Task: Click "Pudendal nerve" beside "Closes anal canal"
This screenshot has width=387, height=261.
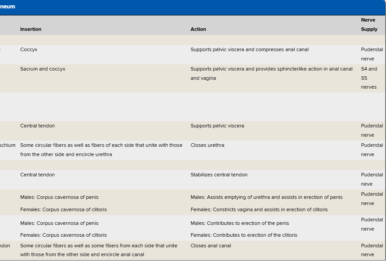Action: pos(372,250)
